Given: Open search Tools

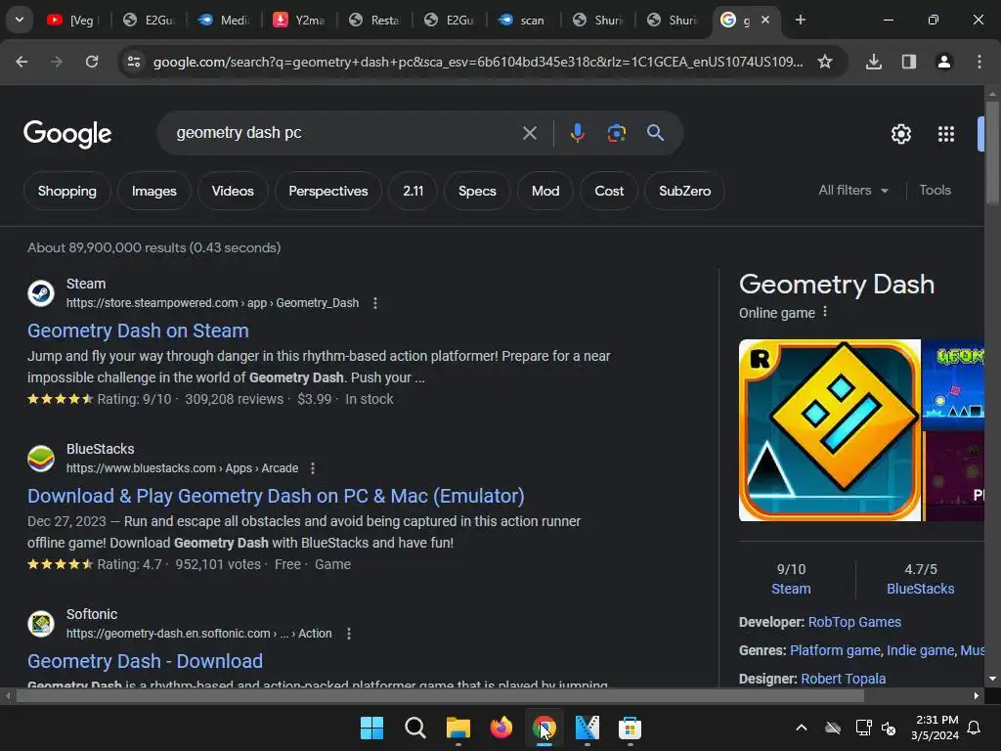Looking at the screenshot, I should point(935,191).
